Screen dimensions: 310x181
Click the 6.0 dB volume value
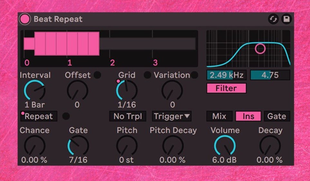point(224,160)
